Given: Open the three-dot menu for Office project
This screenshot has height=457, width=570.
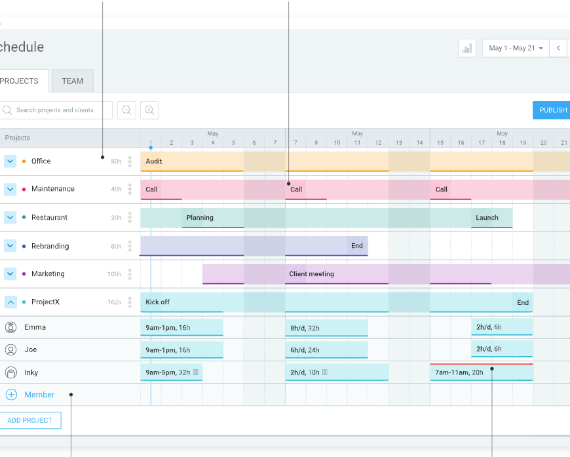Looking at the screenshot, I should pyautogui.click(x=130, y=161).
